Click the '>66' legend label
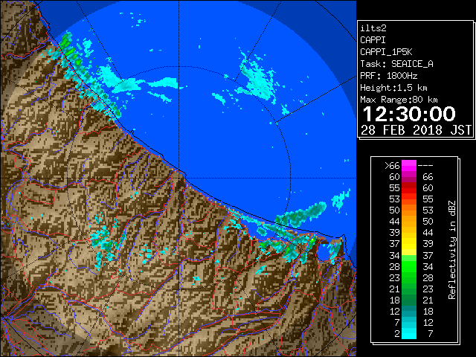Screen dimensions: 476x357 pyautogui.click(x=392, y=166)
